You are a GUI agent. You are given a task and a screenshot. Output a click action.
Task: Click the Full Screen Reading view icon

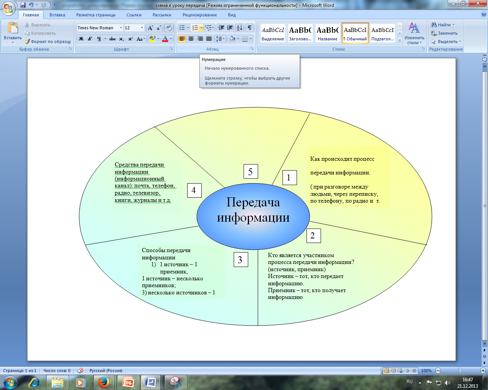coord(393,371)
